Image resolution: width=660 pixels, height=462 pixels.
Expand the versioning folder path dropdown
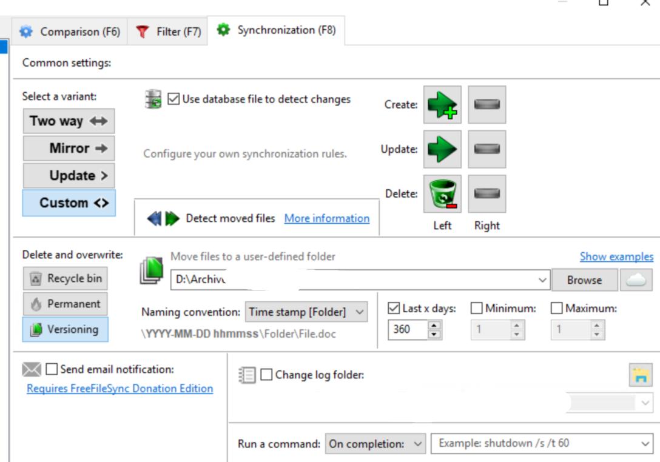click(542, 280)
